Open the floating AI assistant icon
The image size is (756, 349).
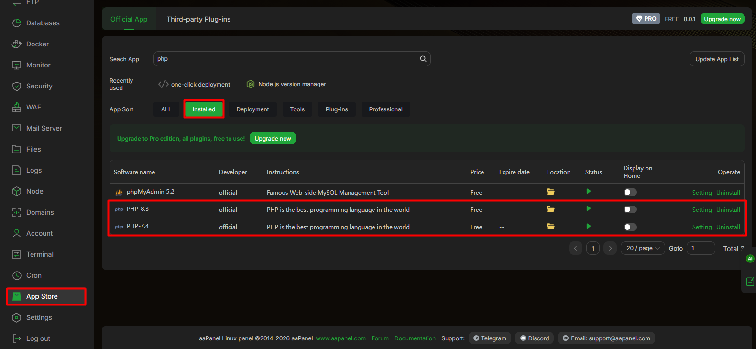[x=750, y=259]
